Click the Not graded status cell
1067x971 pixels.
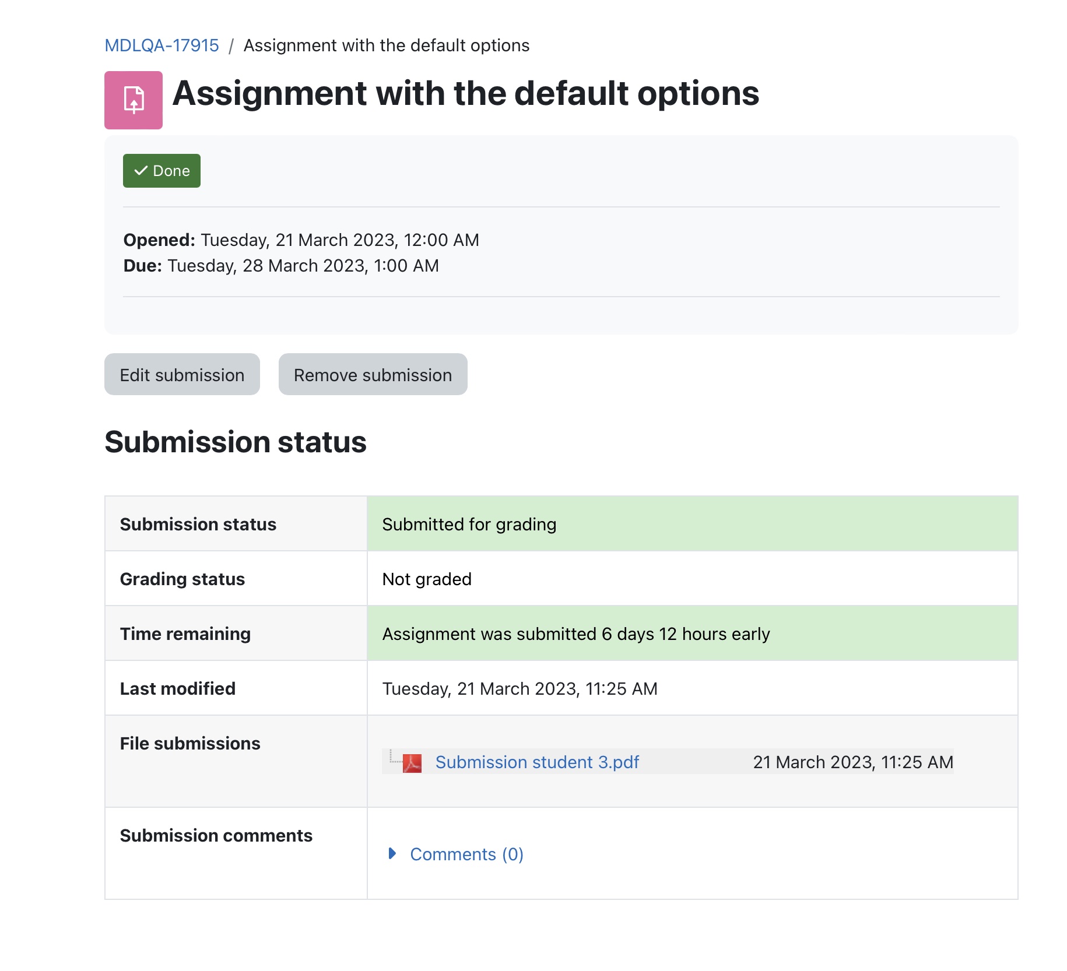(693, 579)
